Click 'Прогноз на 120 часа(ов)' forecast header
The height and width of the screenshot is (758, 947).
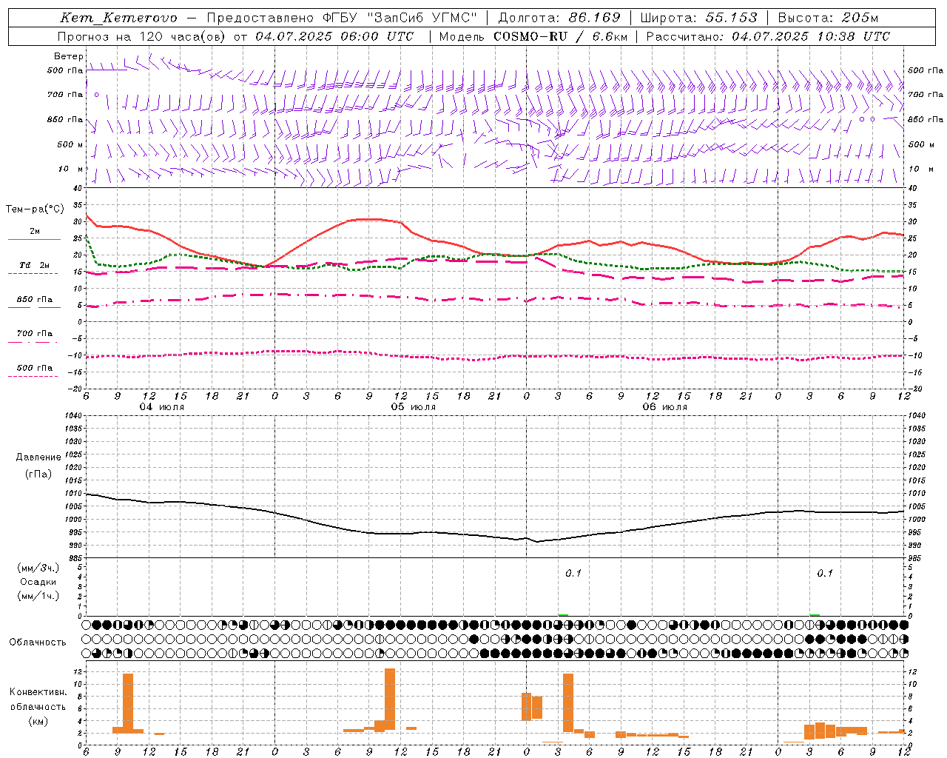(x=142, y=36)
